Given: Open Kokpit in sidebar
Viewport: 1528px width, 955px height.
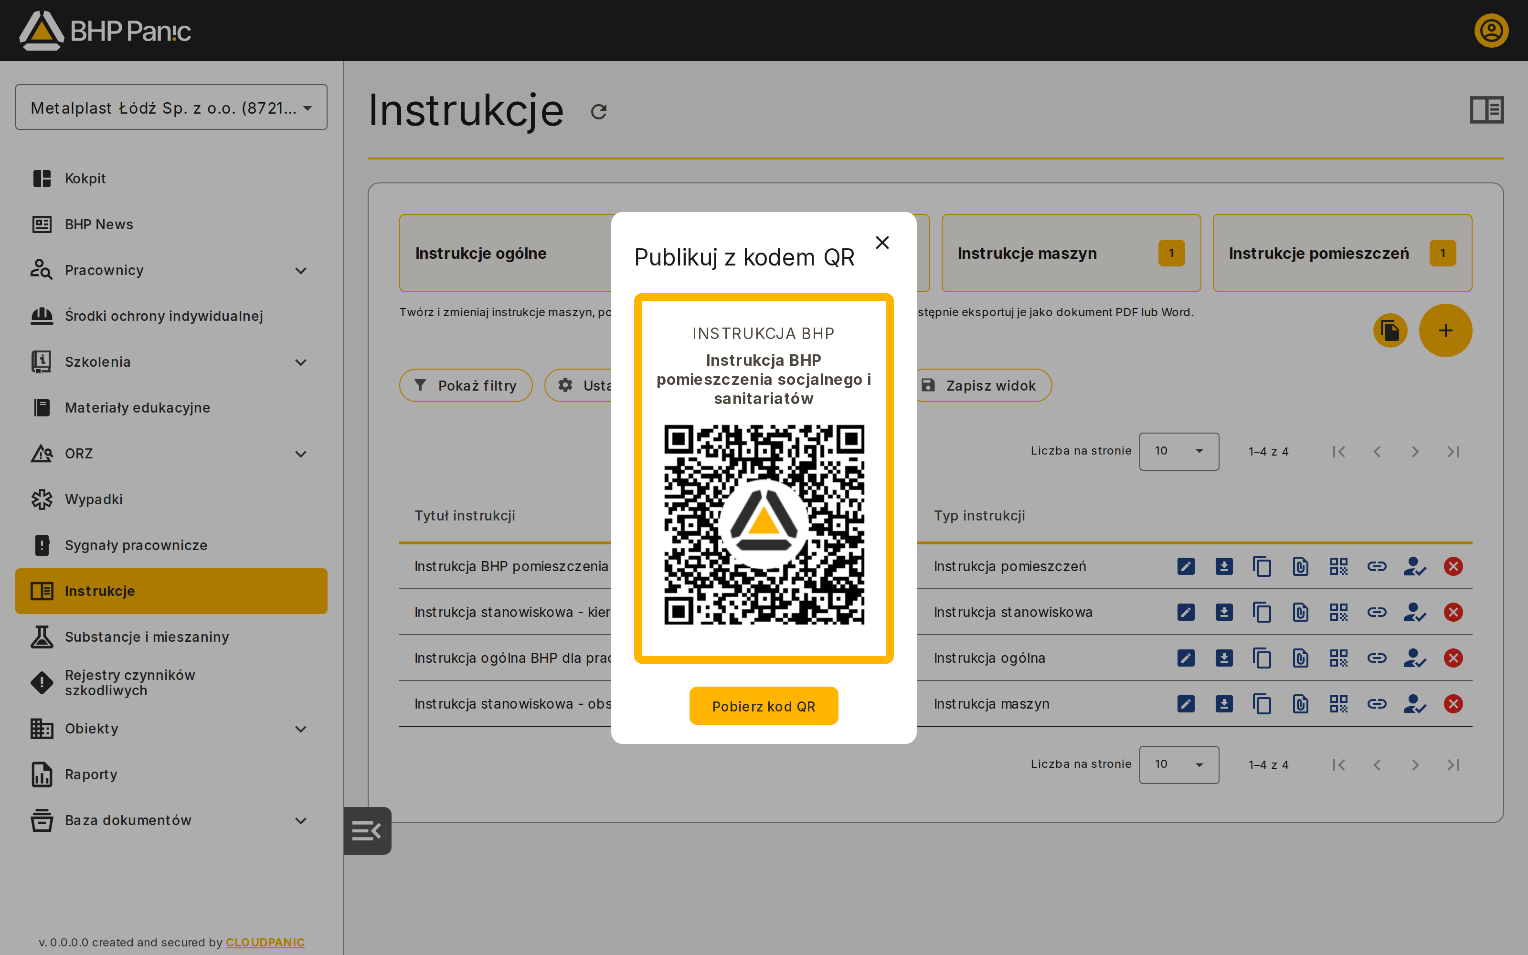Looking at the screenshot, I should tap(171, 179).
